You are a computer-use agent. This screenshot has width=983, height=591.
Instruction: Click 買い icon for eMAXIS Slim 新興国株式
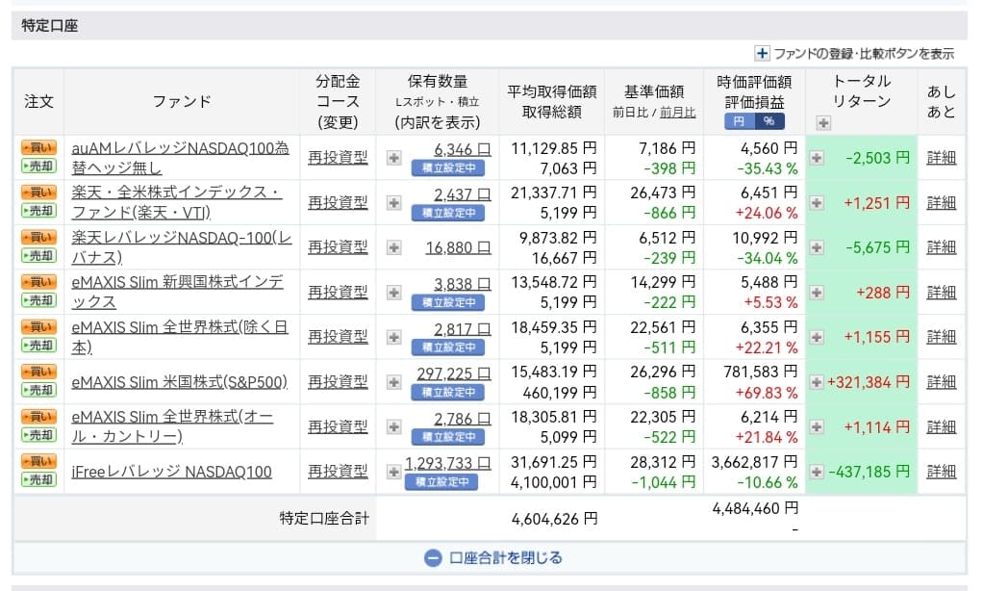click(x=38, y=282)
